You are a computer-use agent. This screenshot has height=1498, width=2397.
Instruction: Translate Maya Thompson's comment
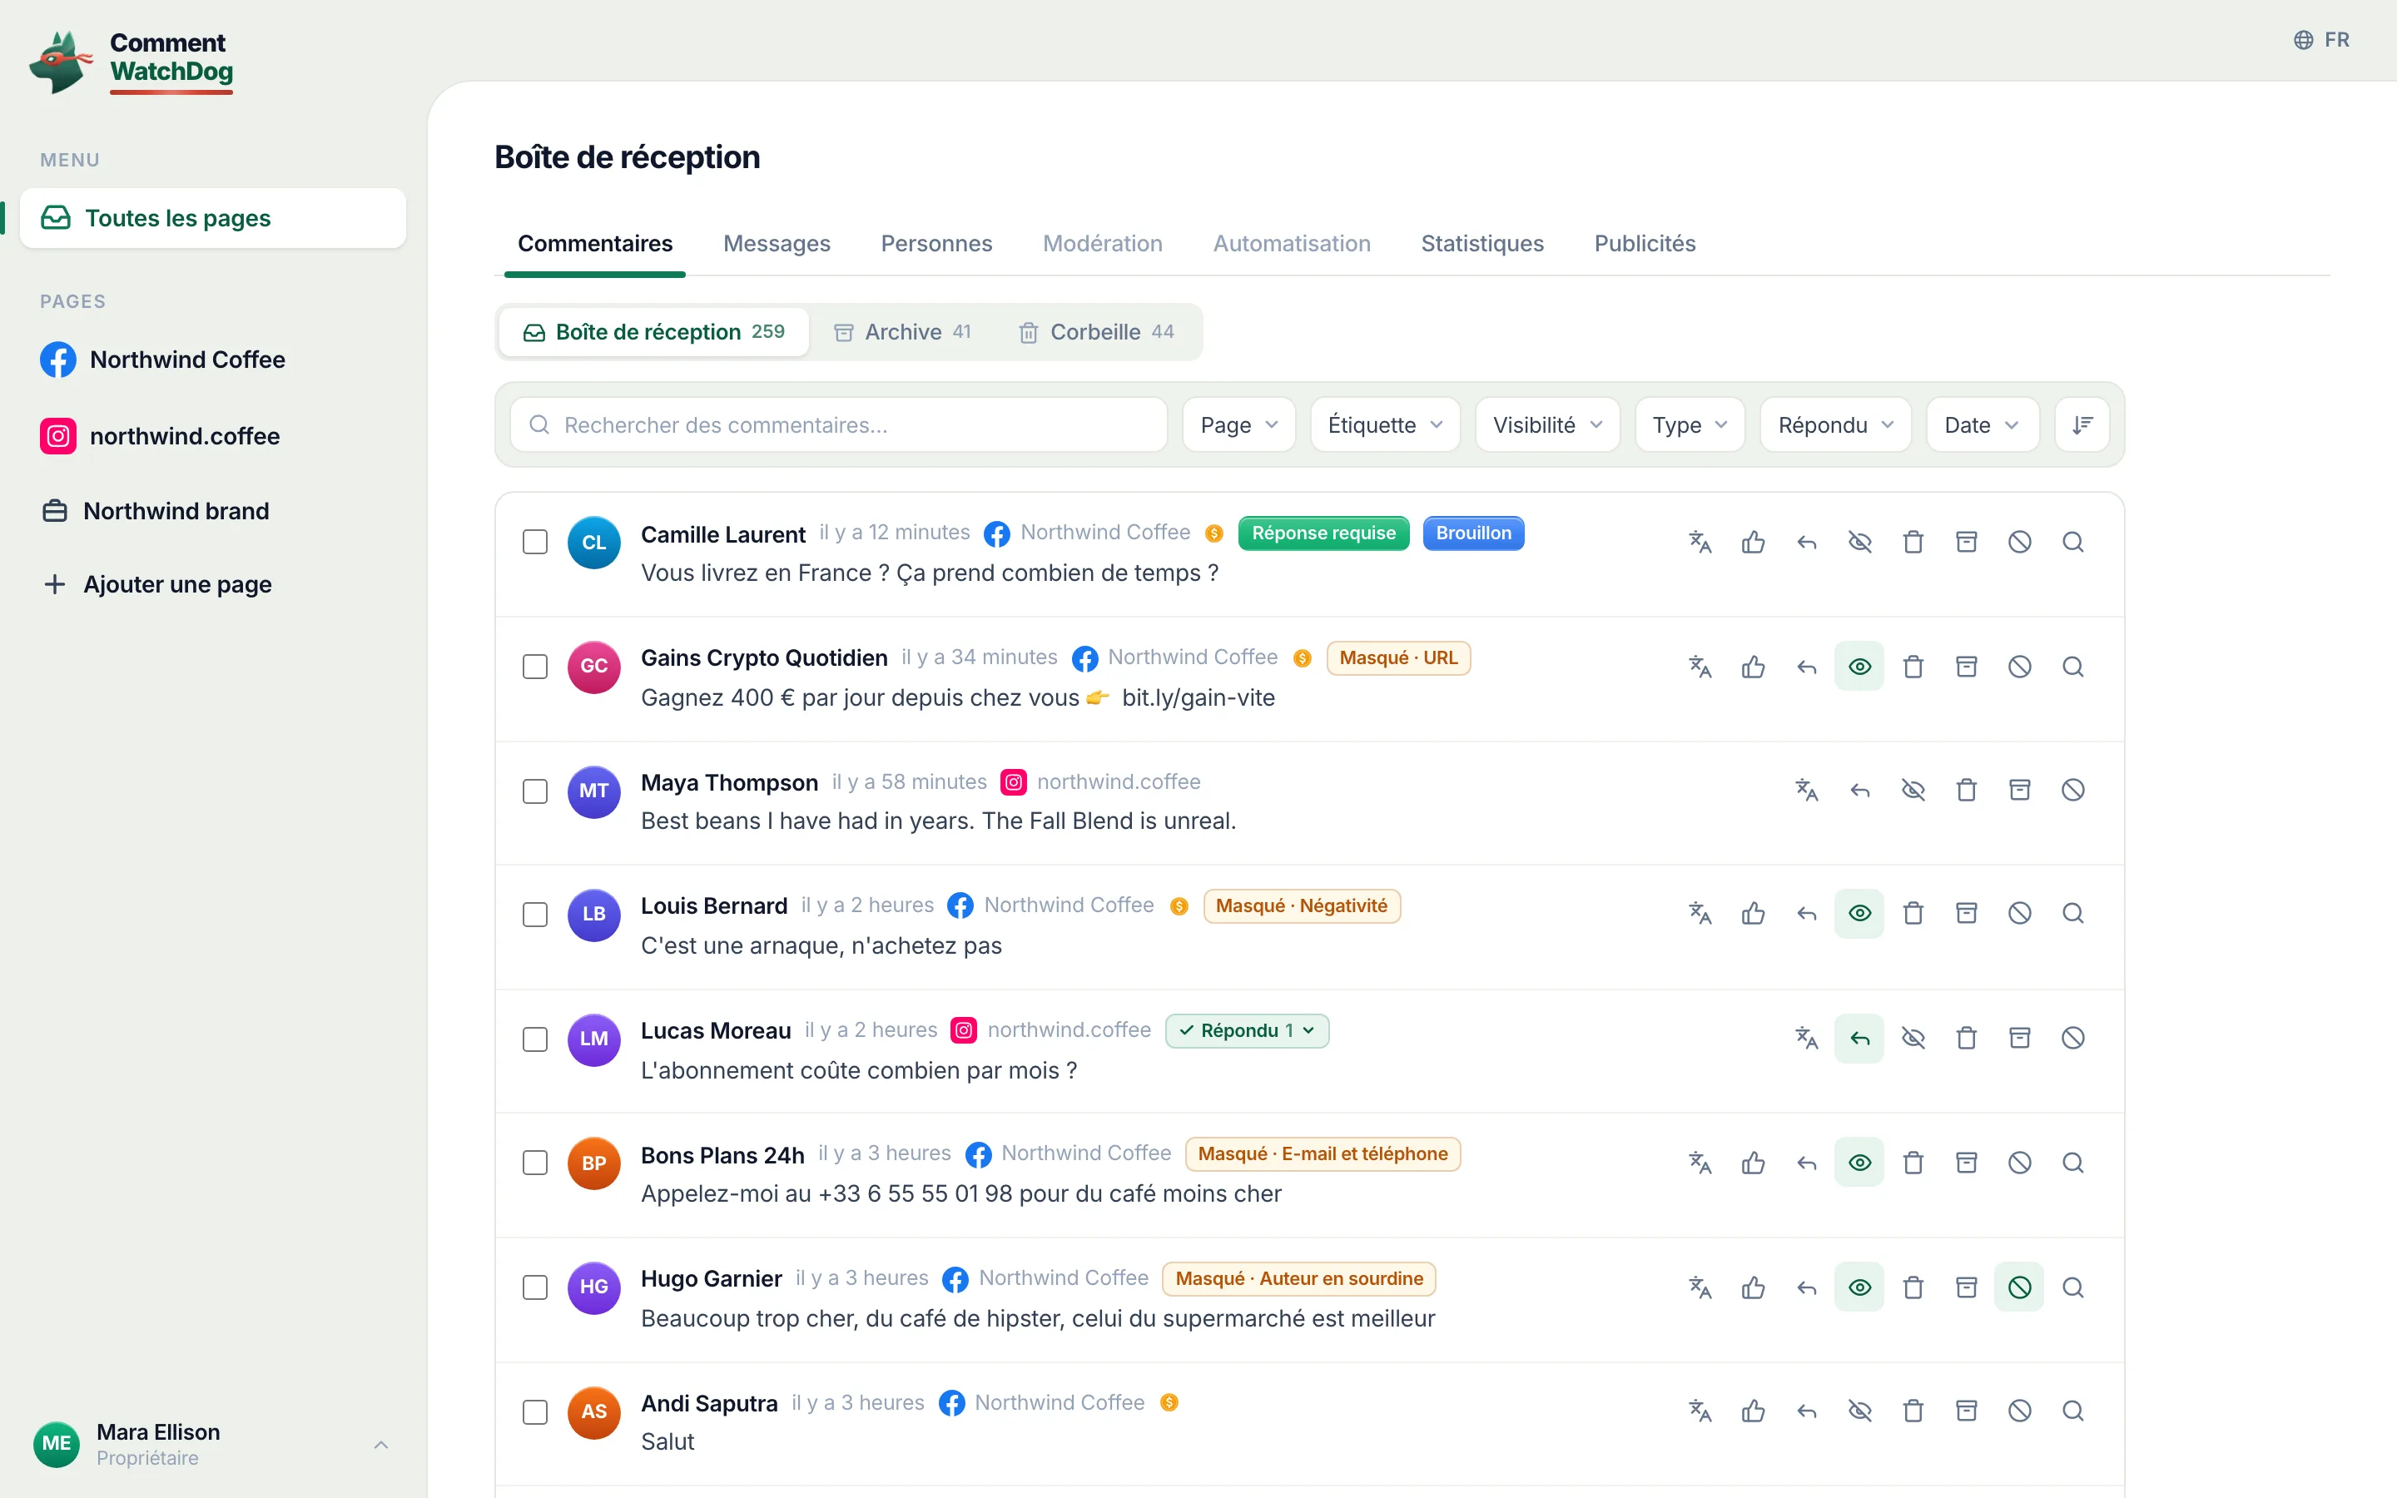pyautogui.click(x=1807, y=790)
